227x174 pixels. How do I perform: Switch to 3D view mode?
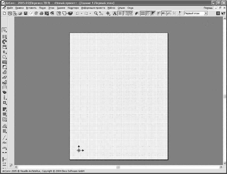(218, 13)
